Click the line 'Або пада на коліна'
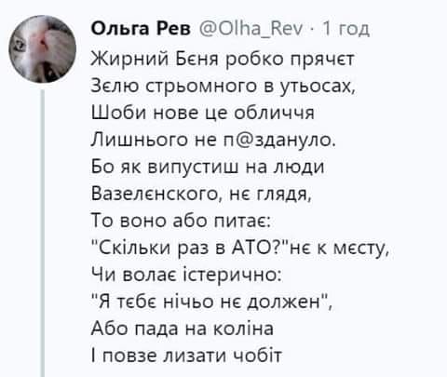Screen dimensions: 447x377 tap(183, 329)
